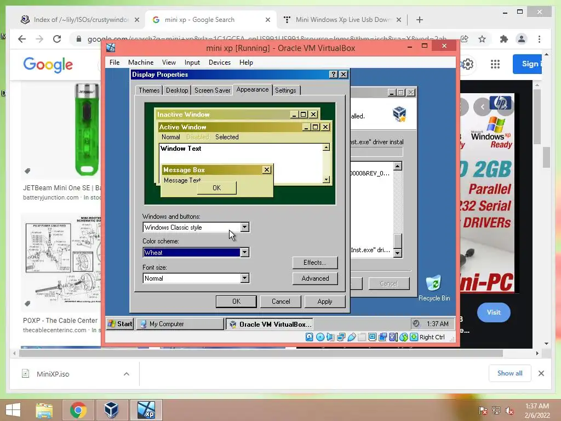Screen dimensions: 561x421
Task: Expand the Color scheme dropdown arrow
Action: click(244, 252)
